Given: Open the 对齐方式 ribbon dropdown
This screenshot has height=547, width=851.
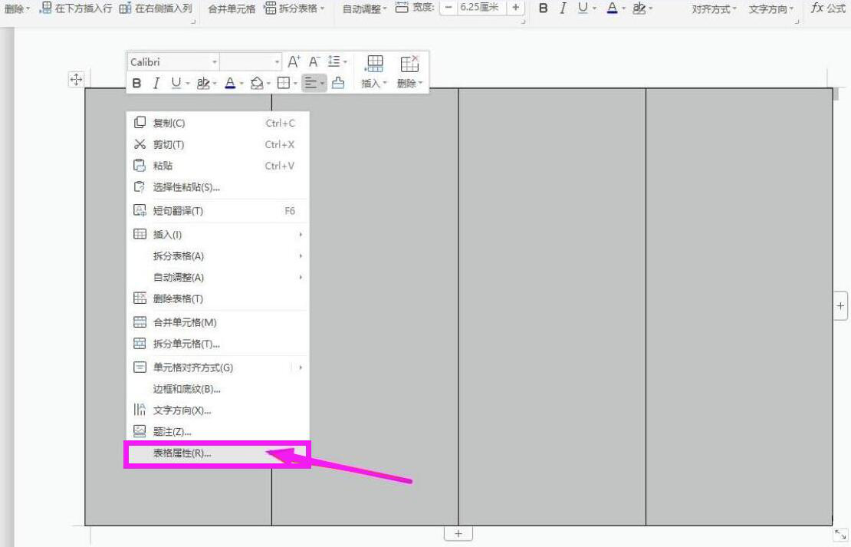Looking at the screenshot, I should (714, 8).
